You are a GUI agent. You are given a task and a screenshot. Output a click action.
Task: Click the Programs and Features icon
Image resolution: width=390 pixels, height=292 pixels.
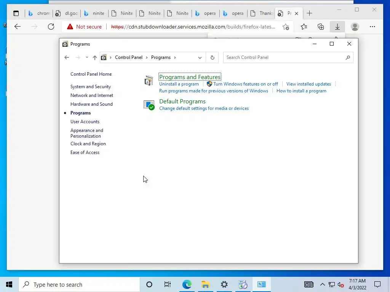[149, 81]
